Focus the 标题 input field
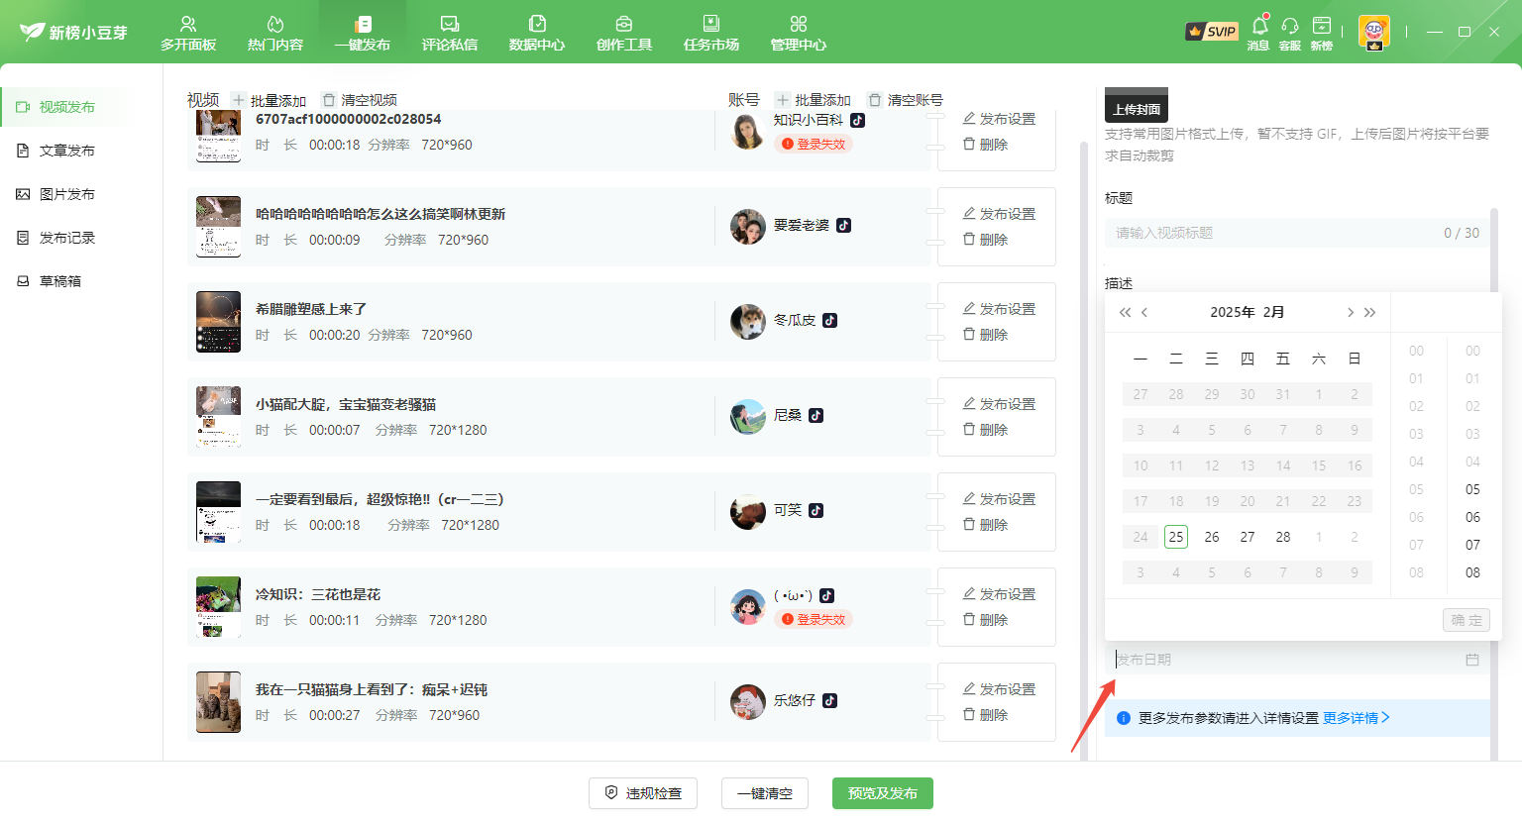The width and height of the screenshot is (1522, 824). (x=1297, y=233)
